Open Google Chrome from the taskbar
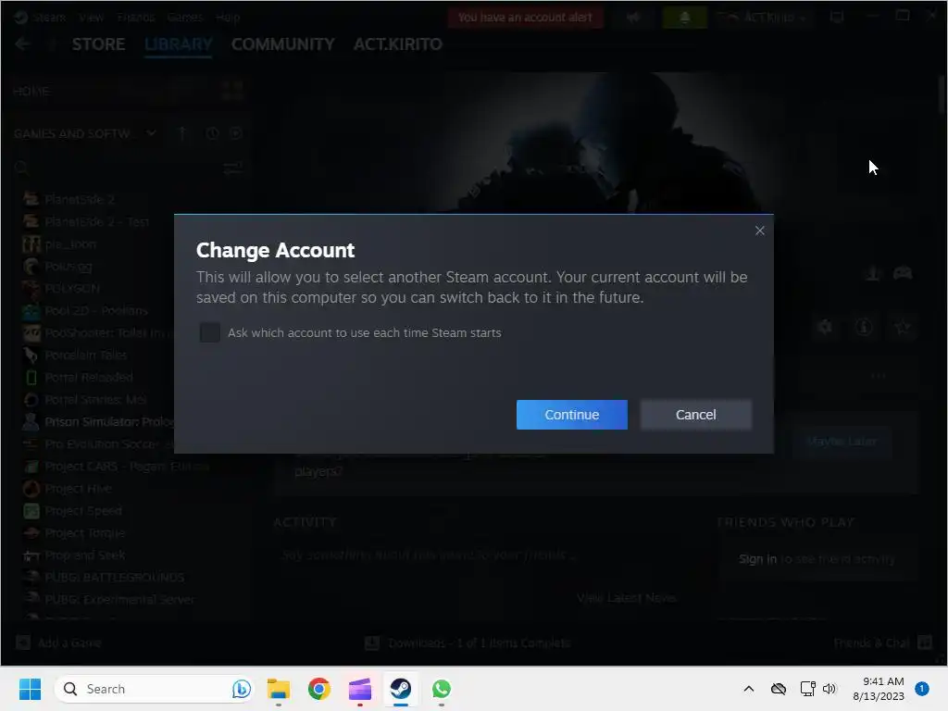Screen dimensions: 948x711 [318, 689]
